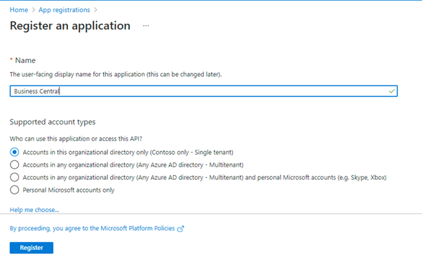Click the chevron after Home breadcrumb

[34, 10]
